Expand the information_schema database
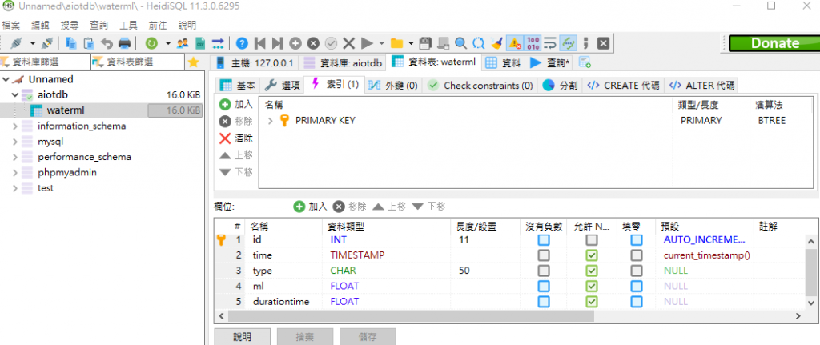The height and width of the screenshot is (345, 820). coord(14,126)
